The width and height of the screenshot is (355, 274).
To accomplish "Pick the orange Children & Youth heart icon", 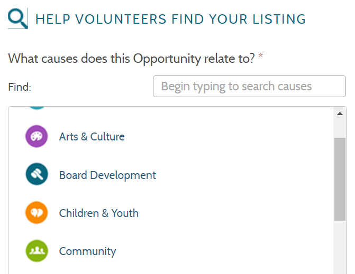I will coord(37,213).
